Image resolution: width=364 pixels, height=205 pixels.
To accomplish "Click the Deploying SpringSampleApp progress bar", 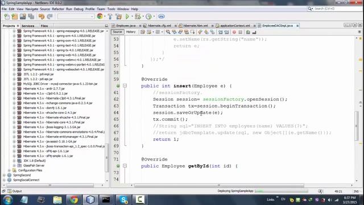I will coord(282,191).
